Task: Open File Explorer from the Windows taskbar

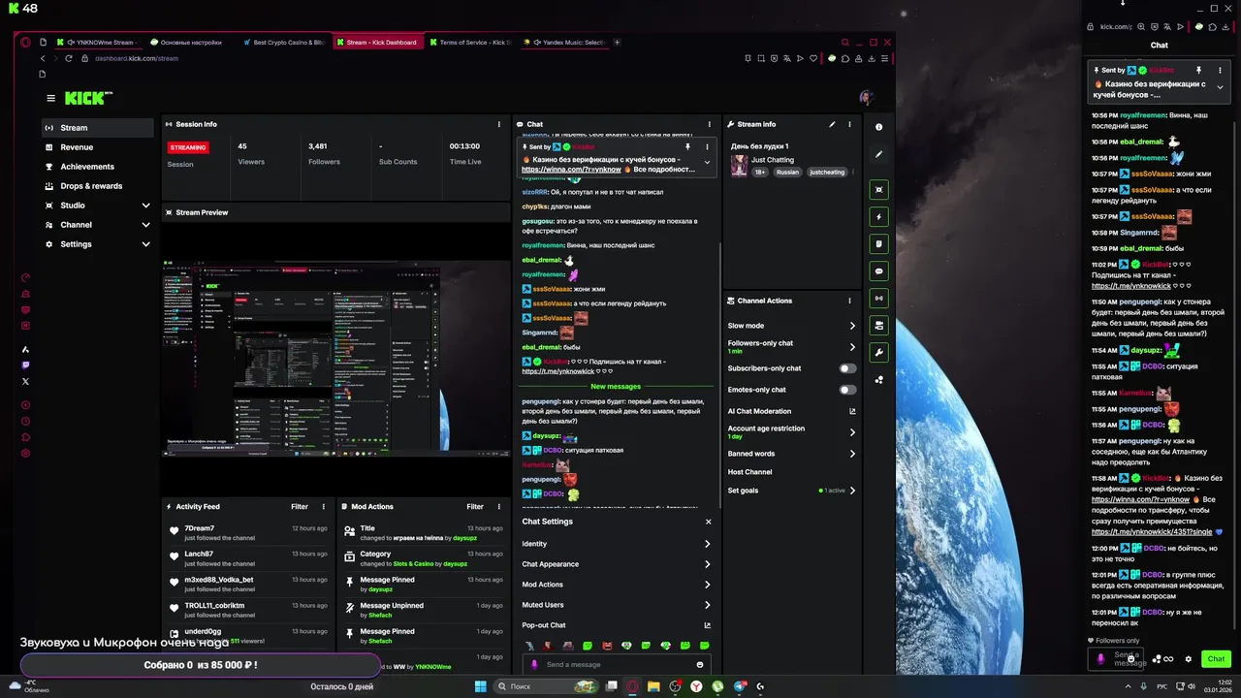Action: pos(654,686)
